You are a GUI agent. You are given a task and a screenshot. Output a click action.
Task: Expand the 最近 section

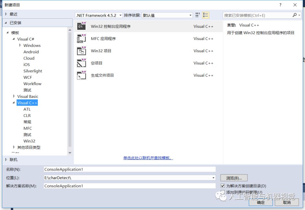click(6, 14)
